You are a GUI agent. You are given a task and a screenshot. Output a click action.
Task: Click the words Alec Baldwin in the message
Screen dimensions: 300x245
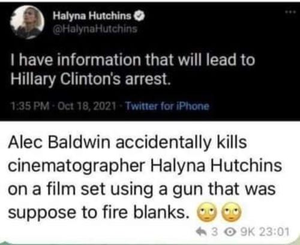[x=59, y=143]
